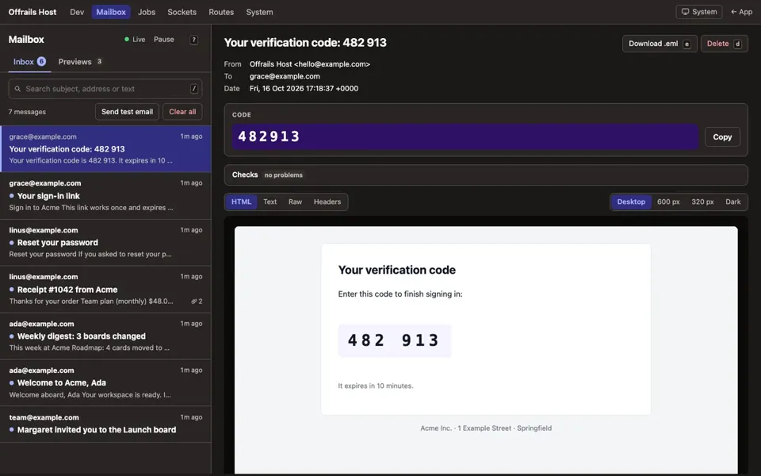761x476 pixels.
Task: Click the Send test email button
Action: click(x=127, y=112)
